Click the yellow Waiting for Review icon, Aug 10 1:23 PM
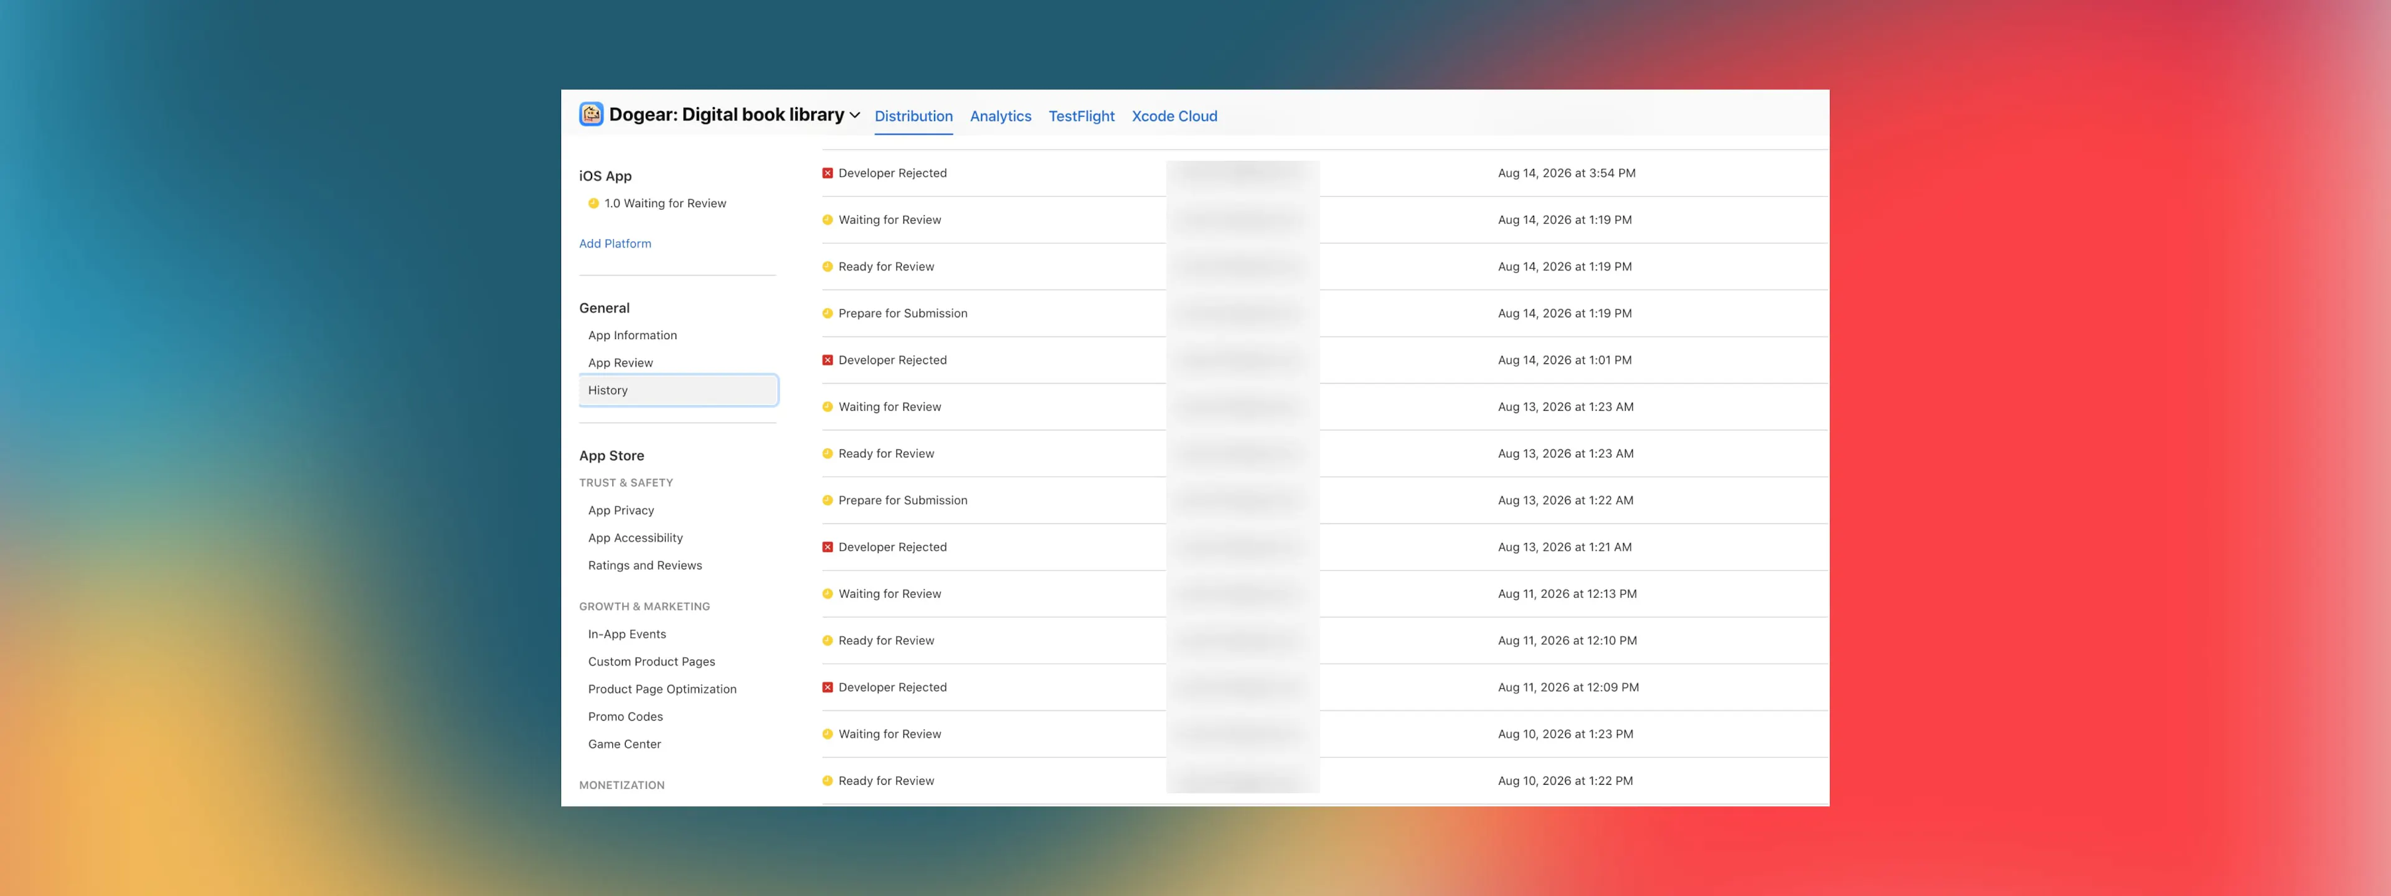The image size is (2391, 896). (x=827, y=735)
